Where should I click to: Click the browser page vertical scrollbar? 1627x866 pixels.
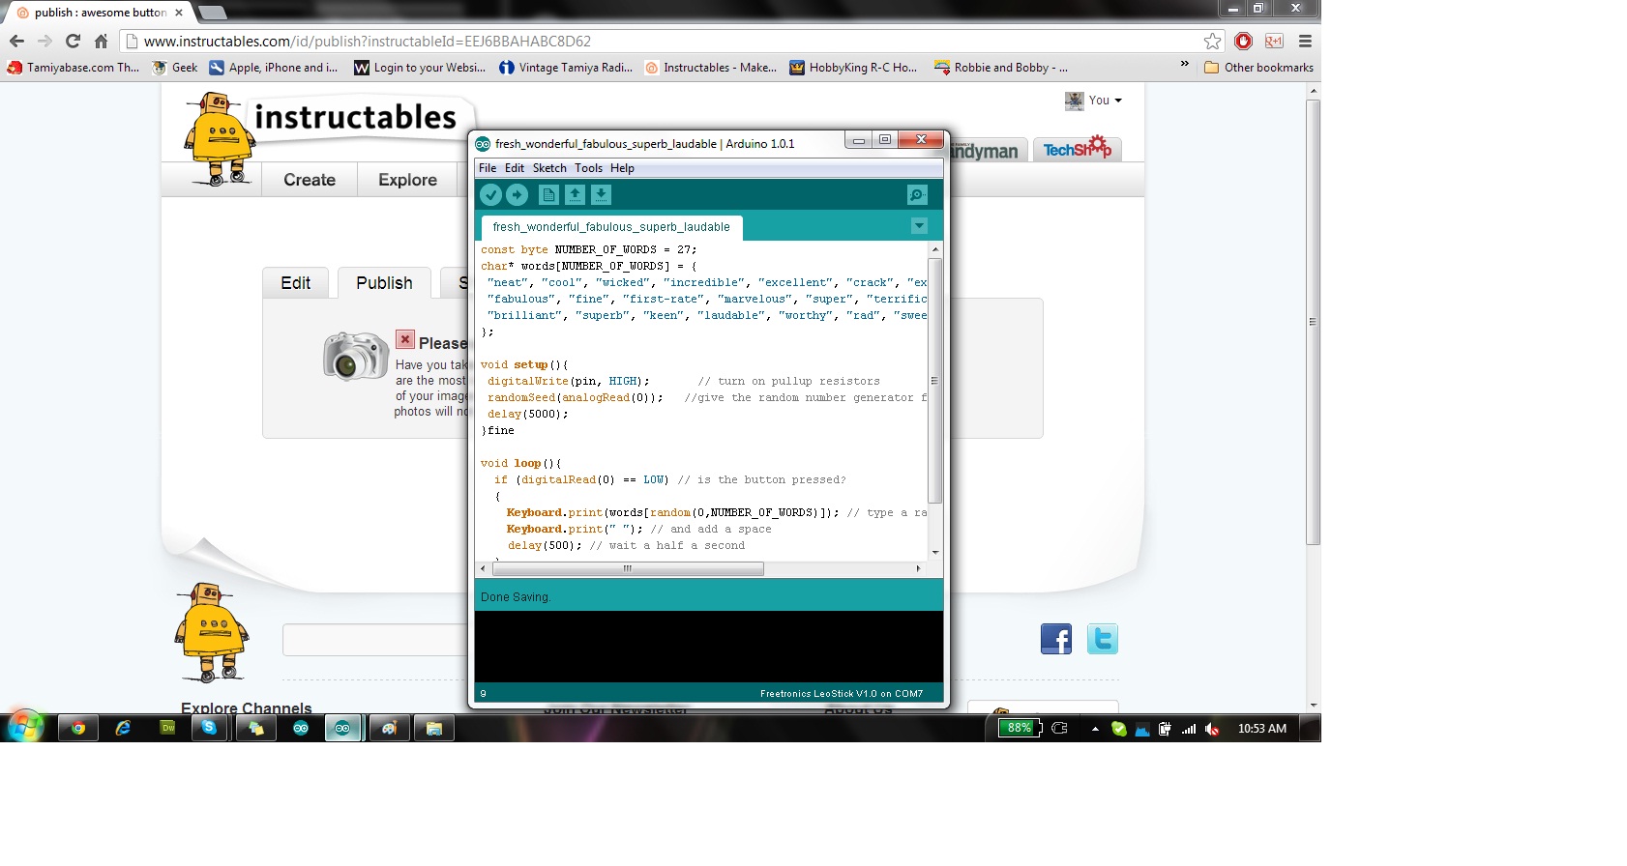click(1313, 322)
